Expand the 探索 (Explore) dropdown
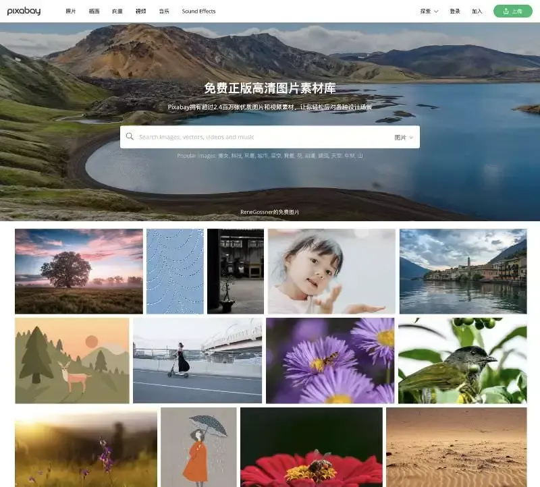540x487 pixels. click(429, 11)
